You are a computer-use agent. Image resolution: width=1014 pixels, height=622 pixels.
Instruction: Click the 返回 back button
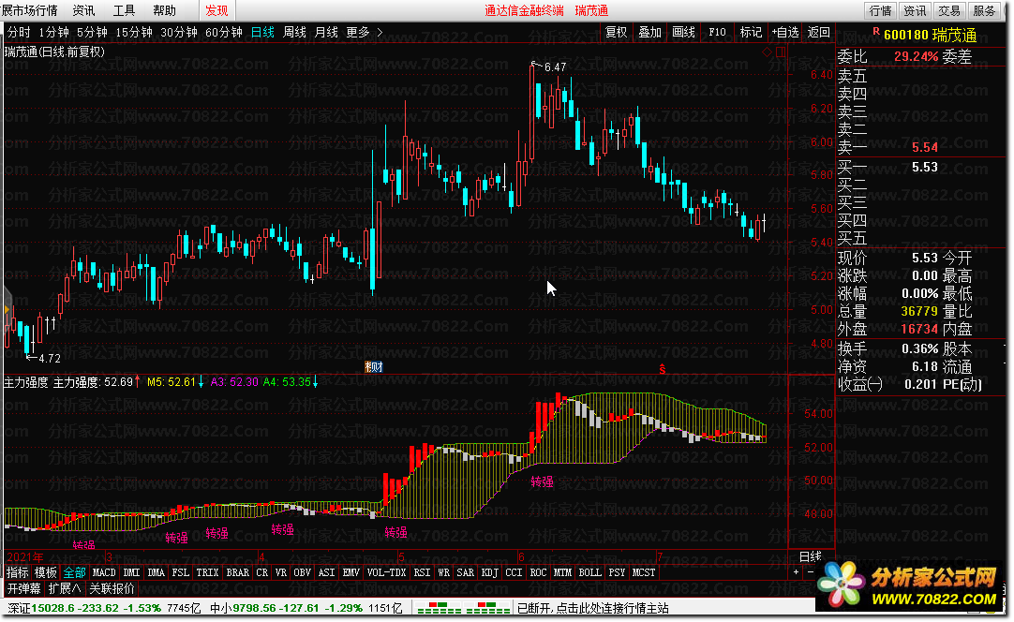(819, 32)
